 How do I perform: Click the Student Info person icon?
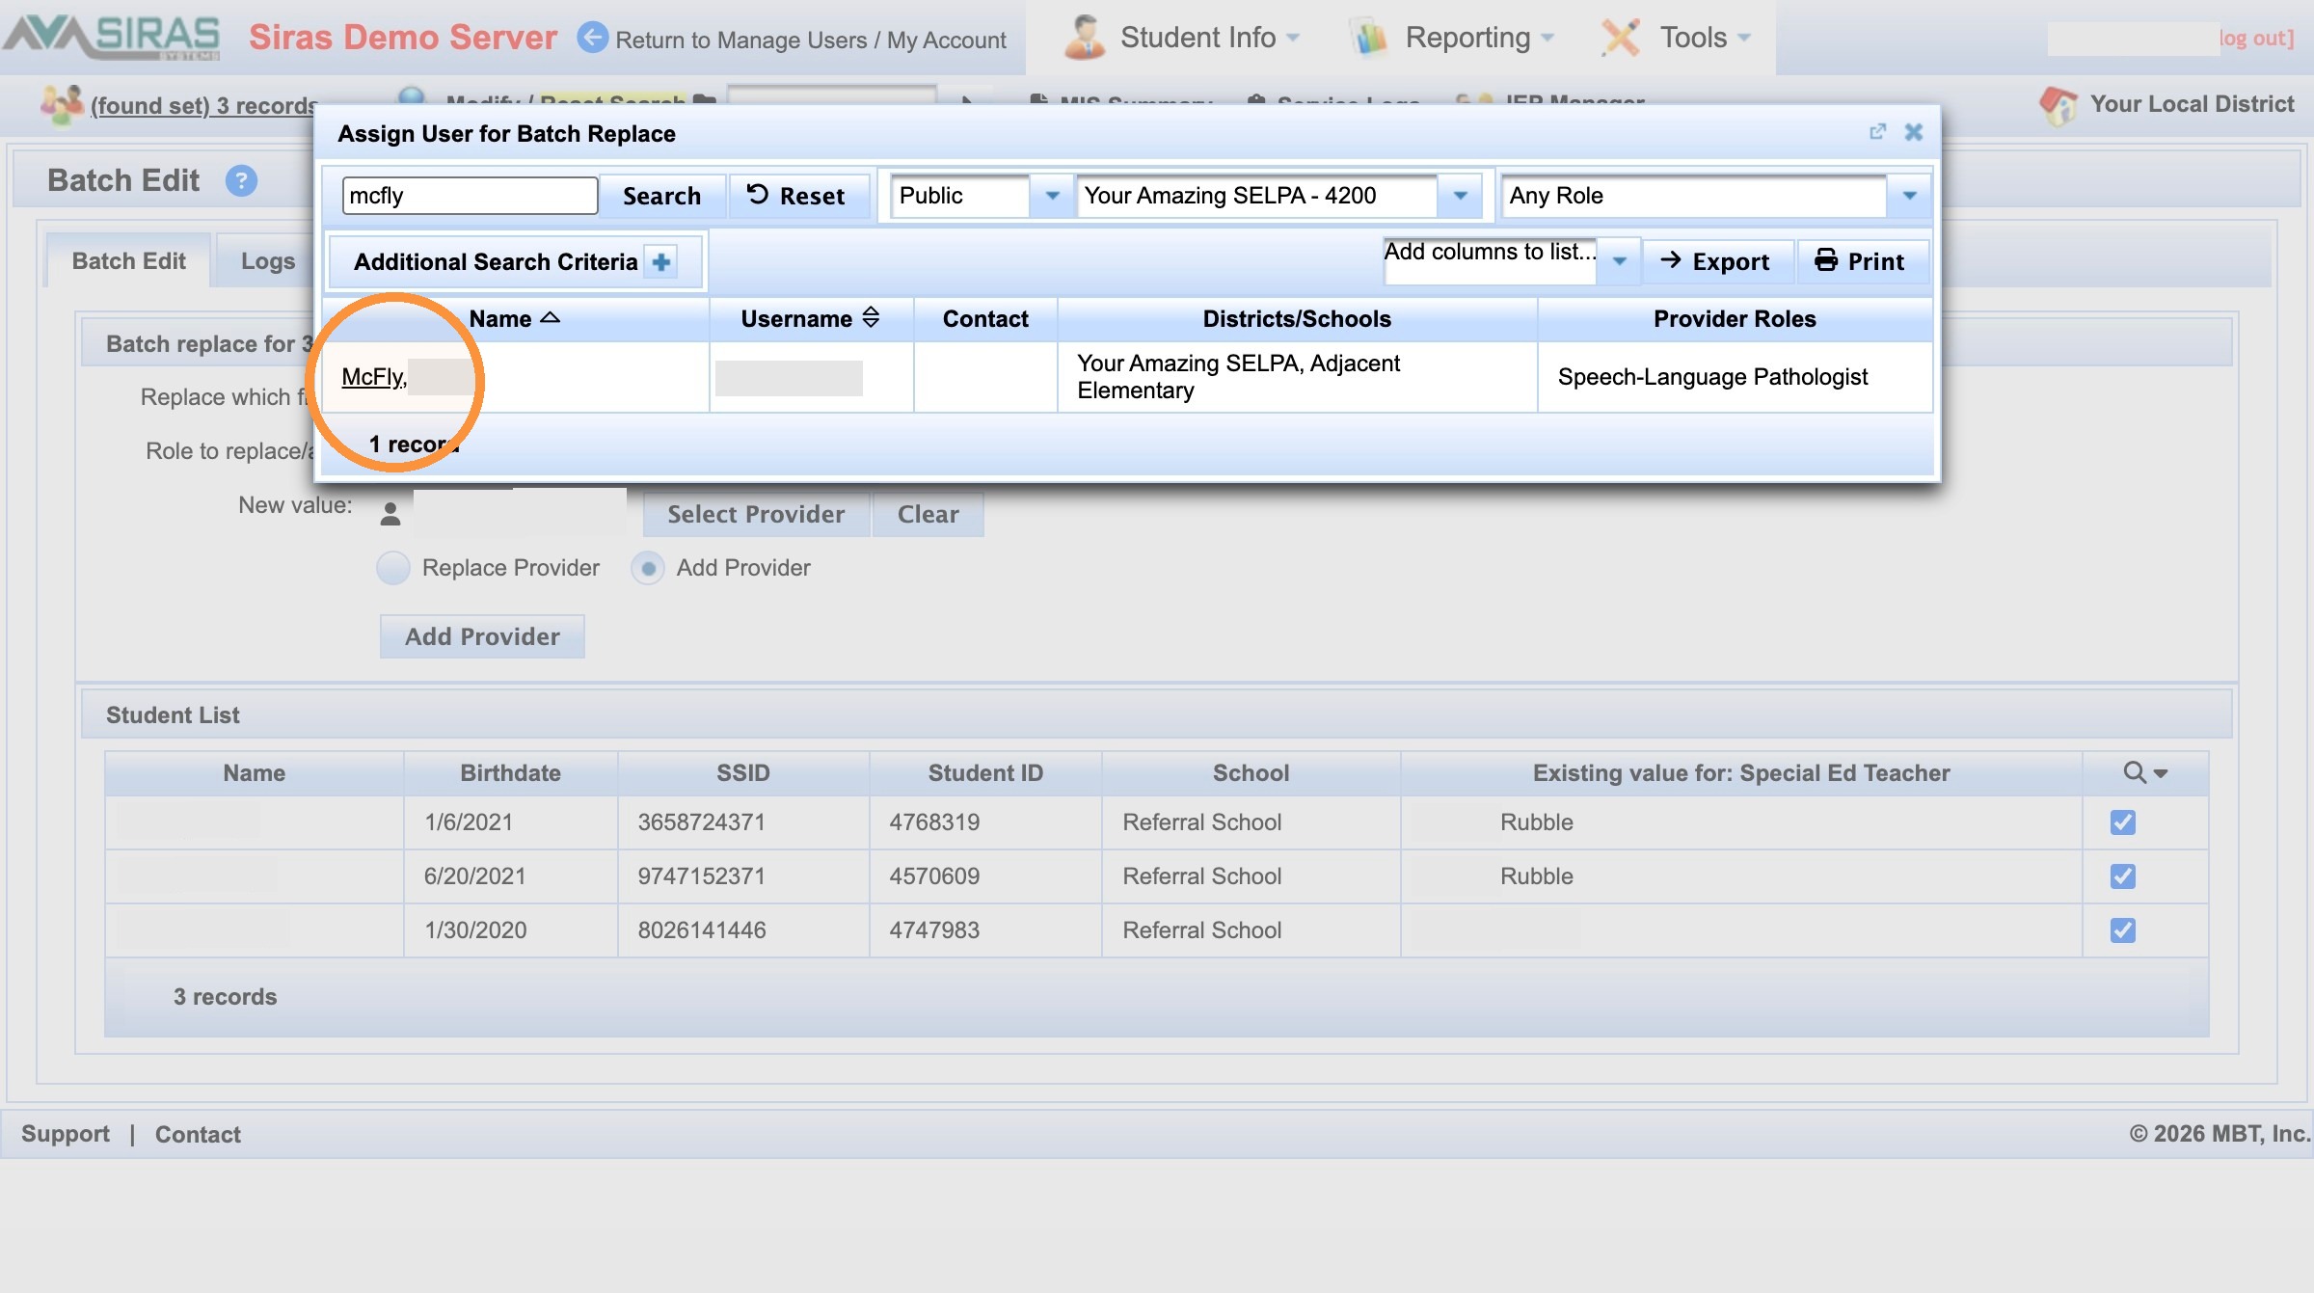click(x=1085, y=38)
